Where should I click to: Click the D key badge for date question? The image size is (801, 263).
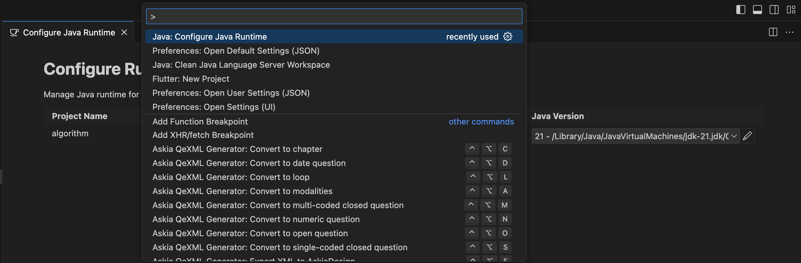[x=505, y=163]
